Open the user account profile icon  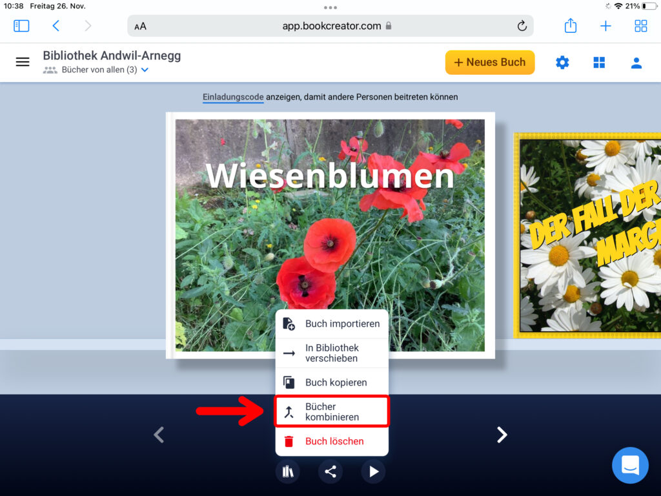(x=636, y=63)
